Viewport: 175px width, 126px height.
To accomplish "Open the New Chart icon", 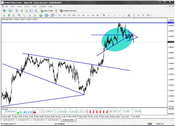I will coord(4,11).
